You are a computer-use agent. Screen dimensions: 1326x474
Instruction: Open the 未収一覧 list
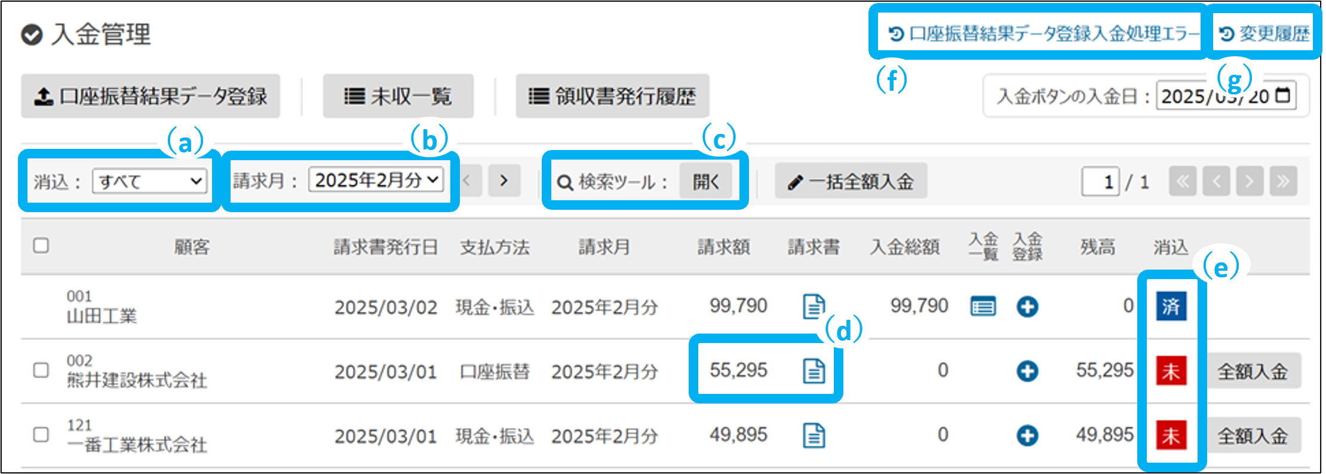tap(398, 96)
